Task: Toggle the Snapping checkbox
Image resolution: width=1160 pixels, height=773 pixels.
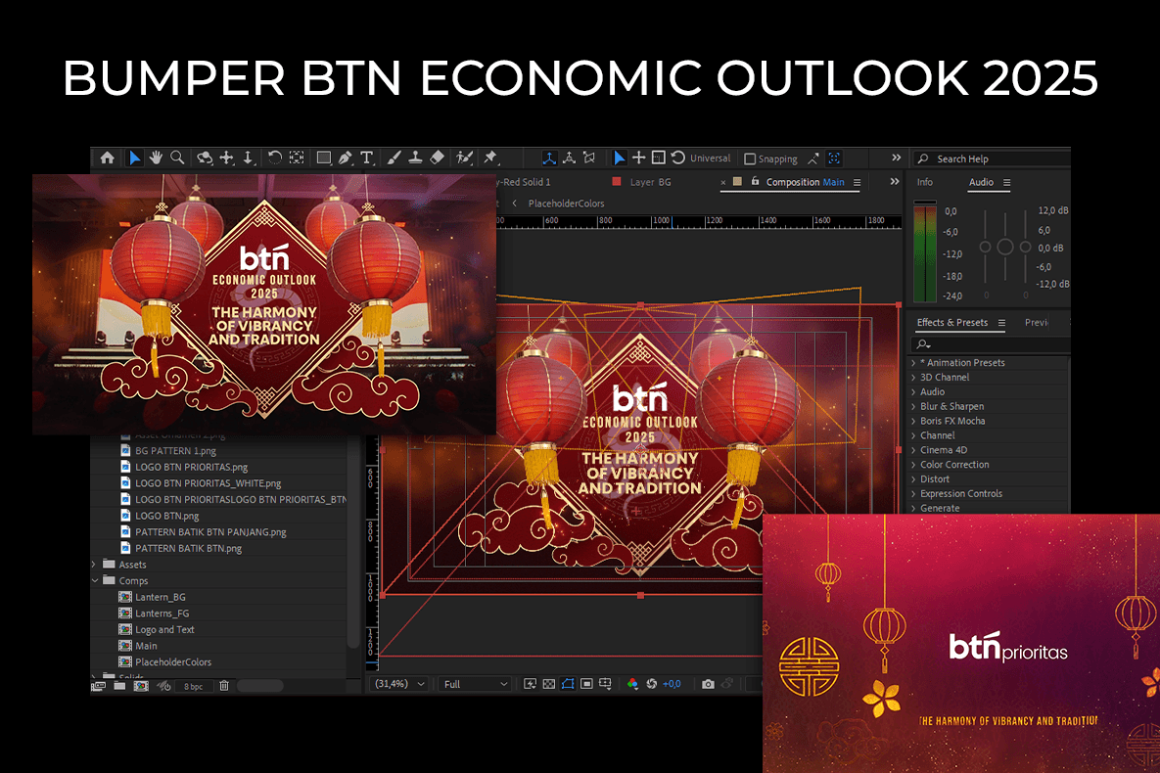Action: coord(750,159)
